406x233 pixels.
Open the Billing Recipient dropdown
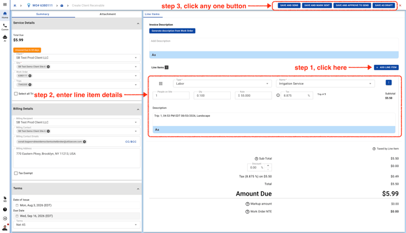pos(76,122)
